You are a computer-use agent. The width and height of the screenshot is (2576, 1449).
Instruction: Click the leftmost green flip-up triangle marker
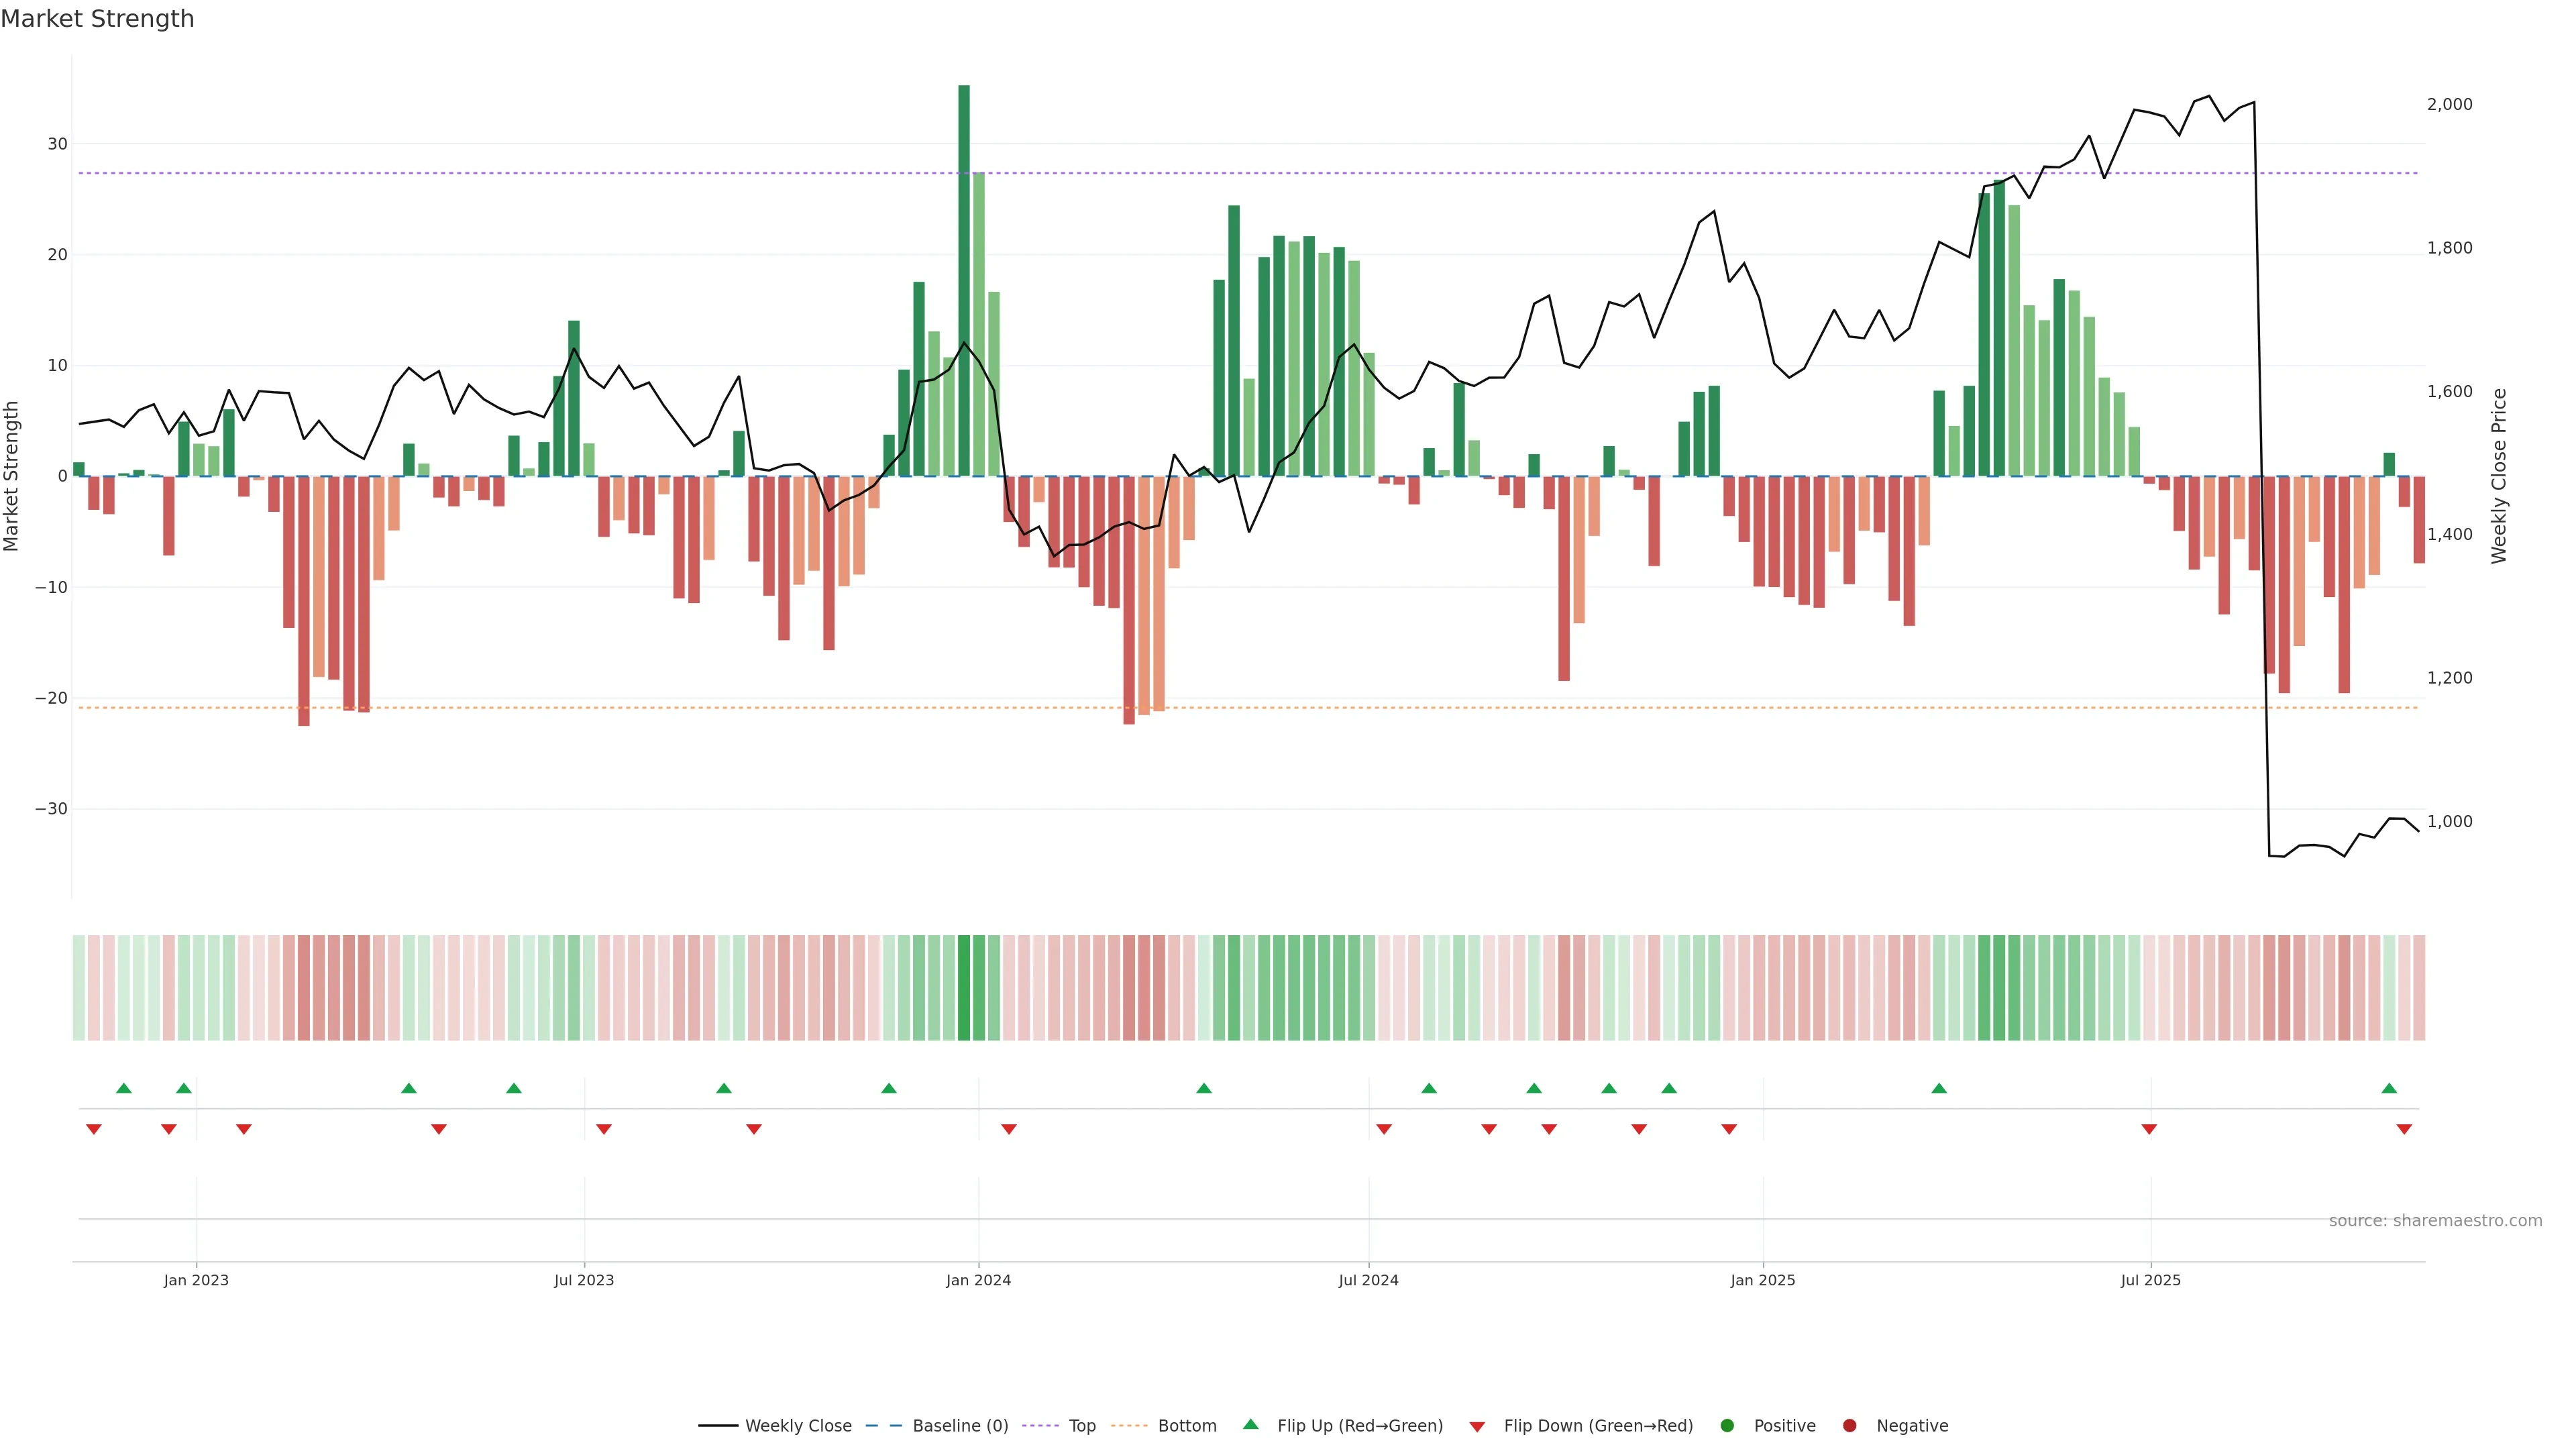(x=124, y=1088)
